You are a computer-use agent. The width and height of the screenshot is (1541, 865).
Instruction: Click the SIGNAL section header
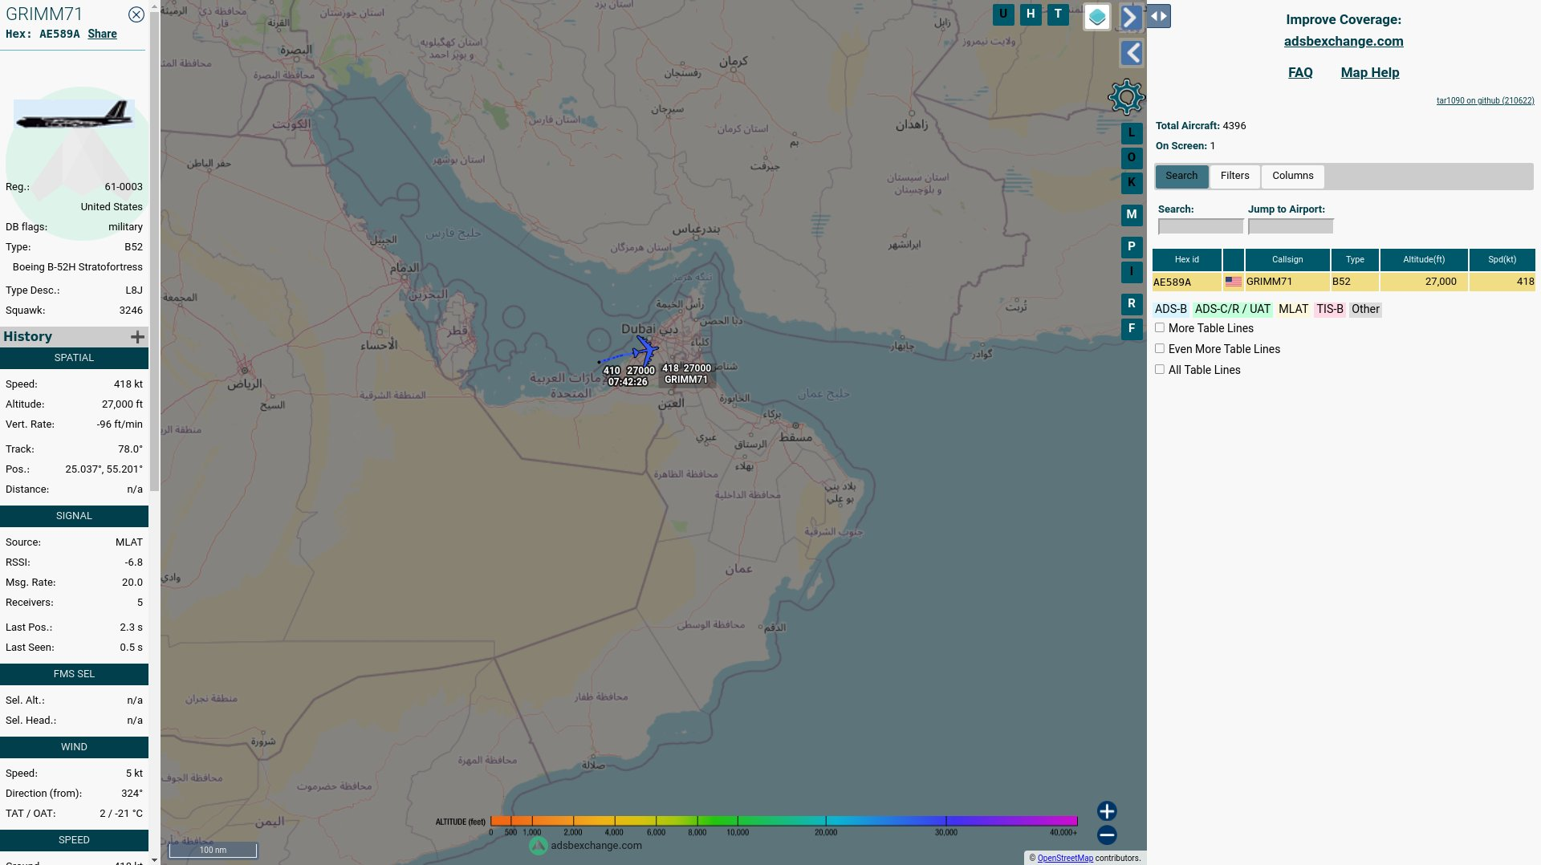coord(74,516)
